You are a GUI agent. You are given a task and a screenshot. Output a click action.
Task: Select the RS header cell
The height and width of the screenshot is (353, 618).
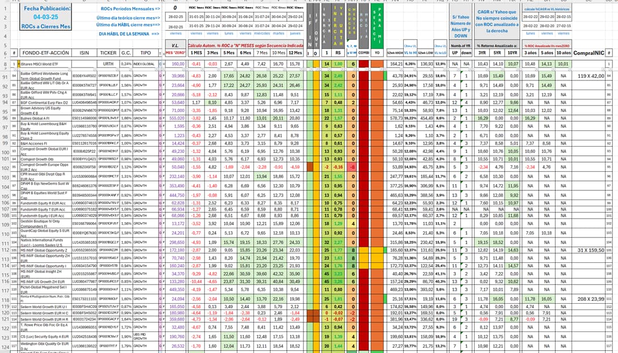click(x=338, y=53)
